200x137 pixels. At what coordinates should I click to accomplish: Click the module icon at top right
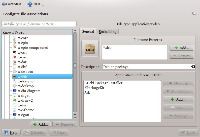pyautogui.click(x=194, y=14)
